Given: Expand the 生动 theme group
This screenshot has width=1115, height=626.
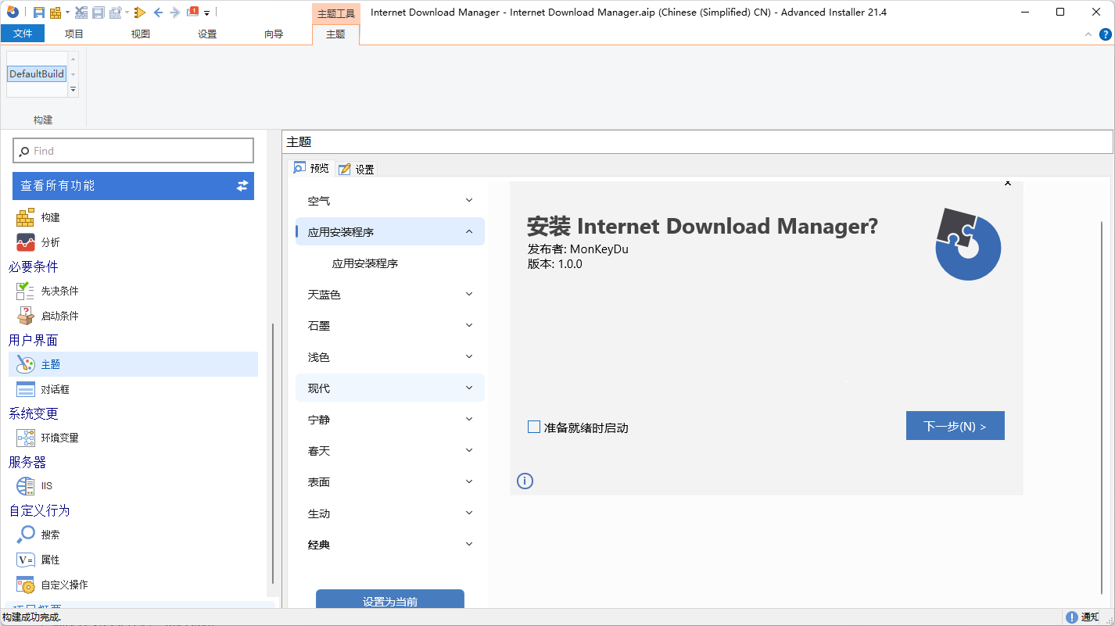Looking at the screenshot, I should pos(469,513).
